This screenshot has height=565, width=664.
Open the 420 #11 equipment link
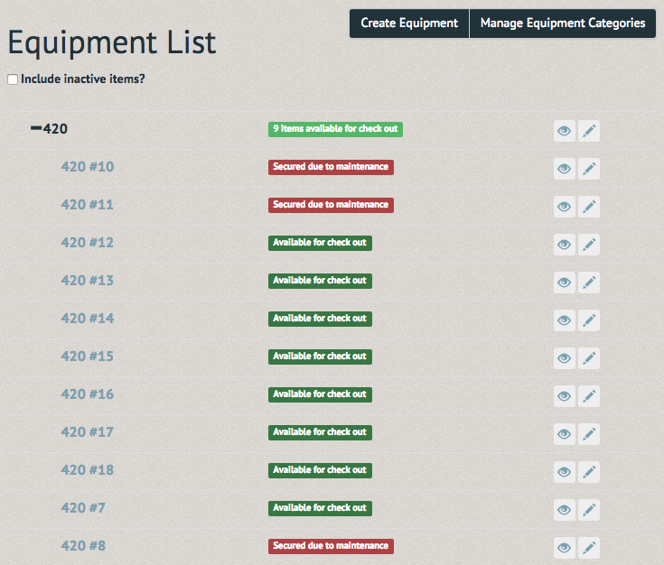tap(88, 205)
